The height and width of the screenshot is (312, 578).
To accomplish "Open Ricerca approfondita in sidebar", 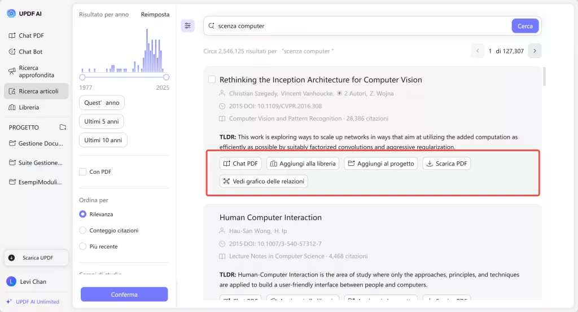I will coord(36,72).
